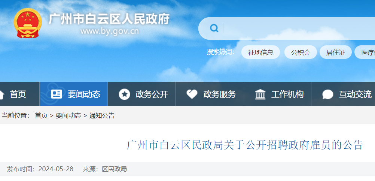Click the building icon beside 工作机构

260,94
